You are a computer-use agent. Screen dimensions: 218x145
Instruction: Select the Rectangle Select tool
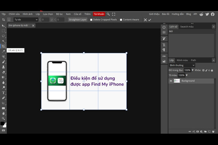pos(3,31)
